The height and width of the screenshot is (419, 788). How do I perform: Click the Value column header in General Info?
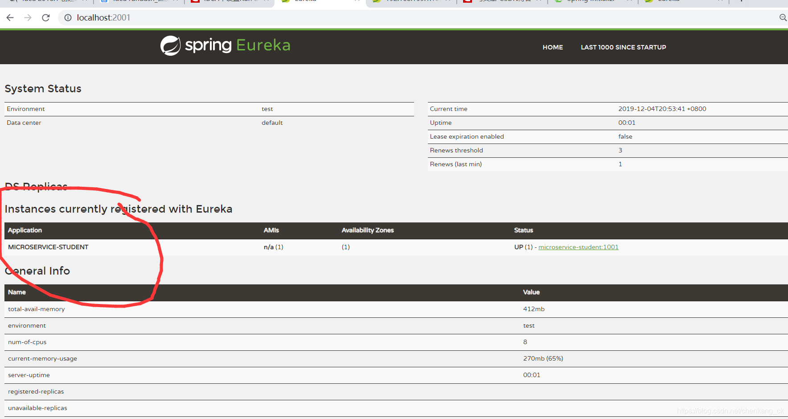pos(531,292)
